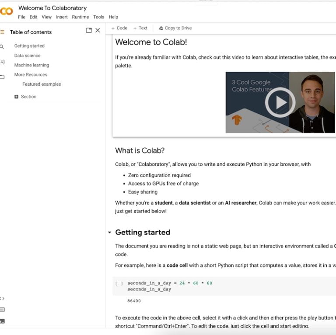
Task: Open the Command palette icon
Action: [x=2, y=310]
